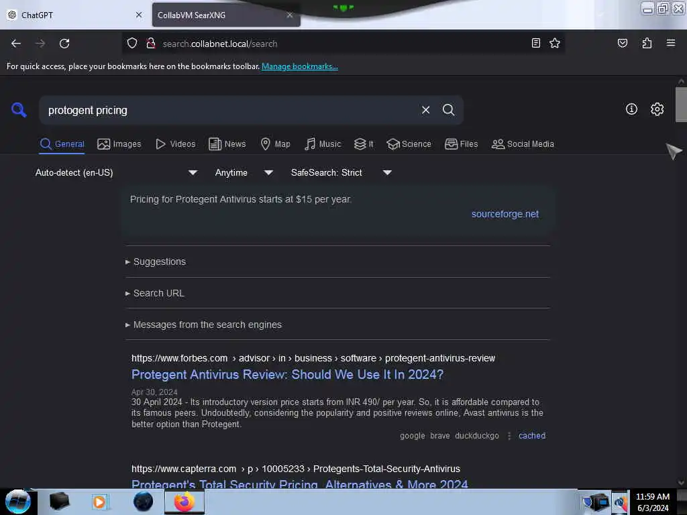Open SearXNG preferences gear

[657, 109]
